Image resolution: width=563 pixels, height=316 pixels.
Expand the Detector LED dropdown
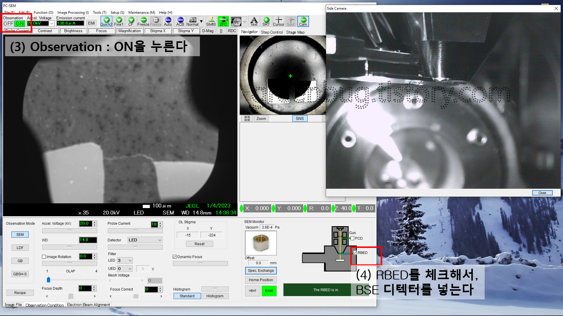point(145,240)
